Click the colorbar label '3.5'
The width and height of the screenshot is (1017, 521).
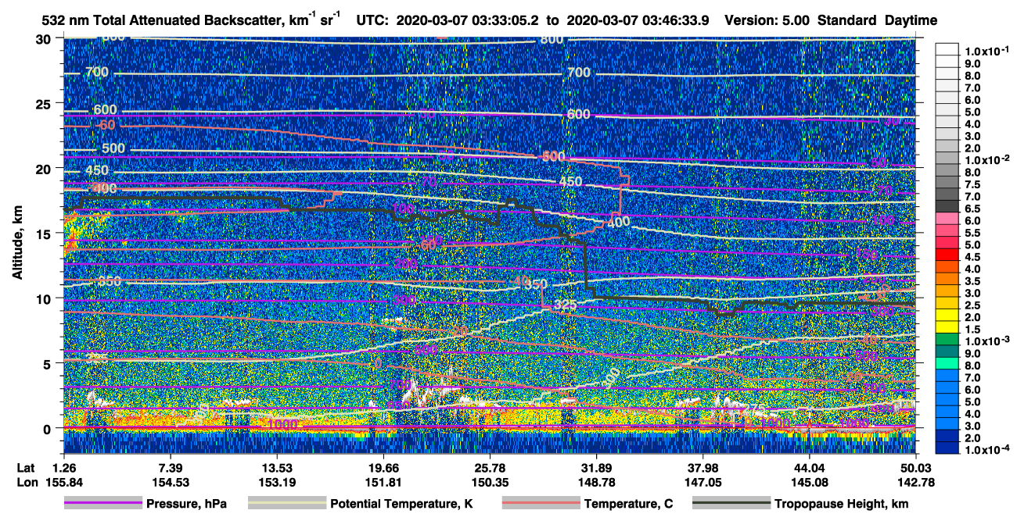point(973,281)
